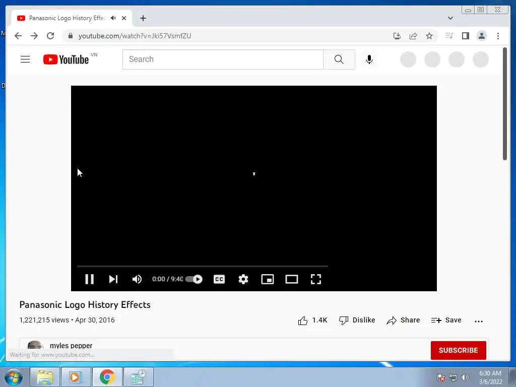Open the Windows Start menu
The image size is (516, 387).
14,377
